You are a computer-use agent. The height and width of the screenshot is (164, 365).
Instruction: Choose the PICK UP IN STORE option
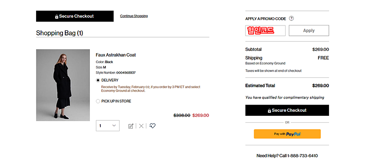[x=98, y=101]
